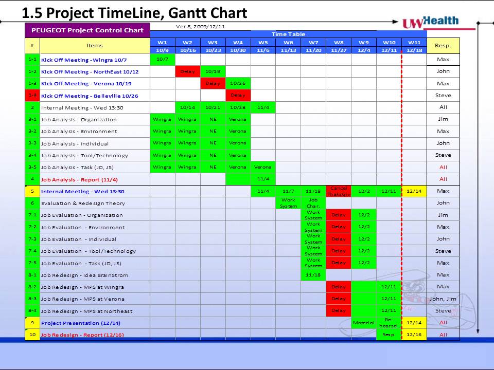Select the slide title 1.5 Project TimeLine
Screen dimensions: 494x370
click(134, 13)
